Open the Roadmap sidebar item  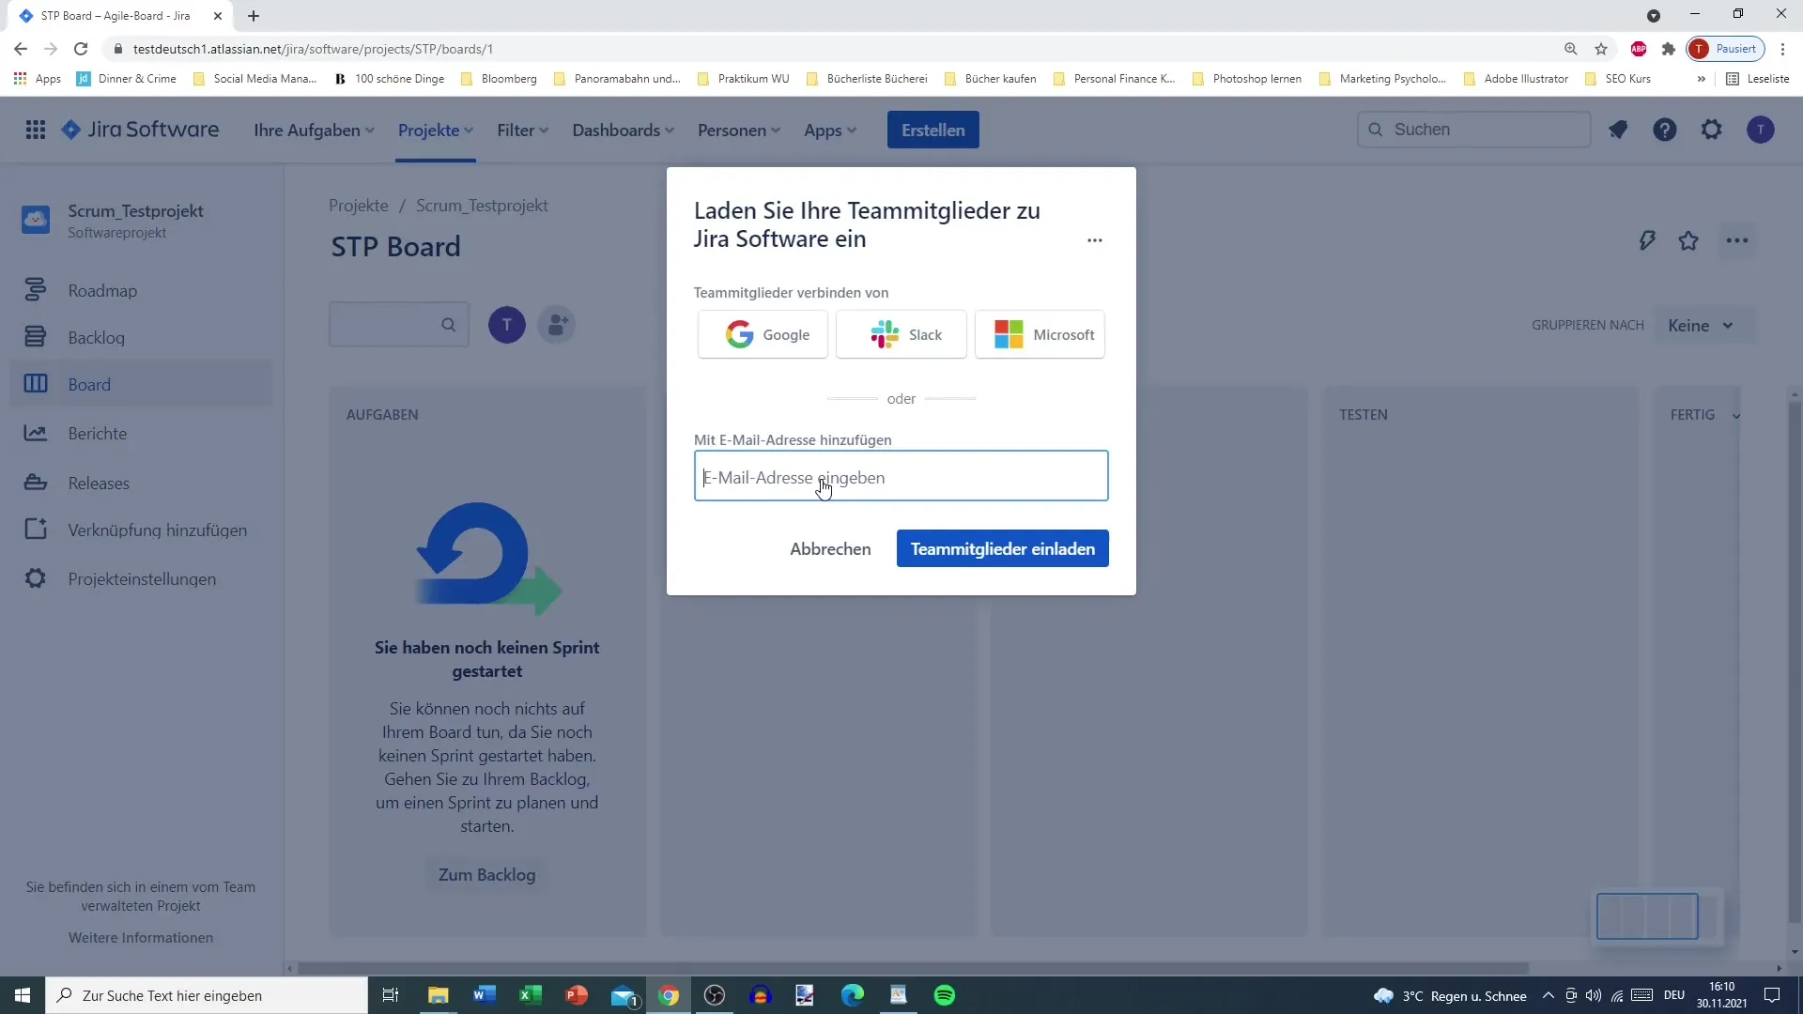pyautogui.click(x=102, y=290)
